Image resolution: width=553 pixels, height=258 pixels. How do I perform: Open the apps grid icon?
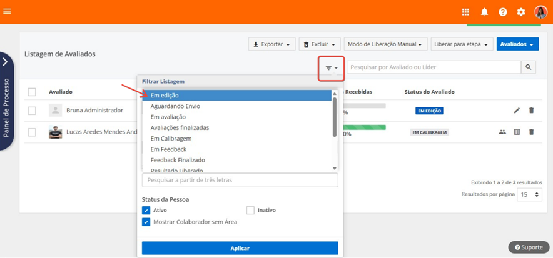[465, 12]
